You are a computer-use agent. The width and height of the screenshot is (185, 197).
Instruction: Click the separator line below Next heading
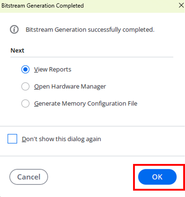[x=92, y=57]
